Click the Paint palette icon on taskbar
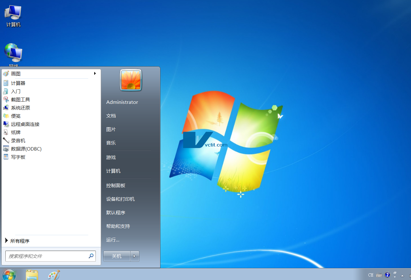The height and width of the screenshot is (280, 411). pyautogui.click(x=54, y=275)
